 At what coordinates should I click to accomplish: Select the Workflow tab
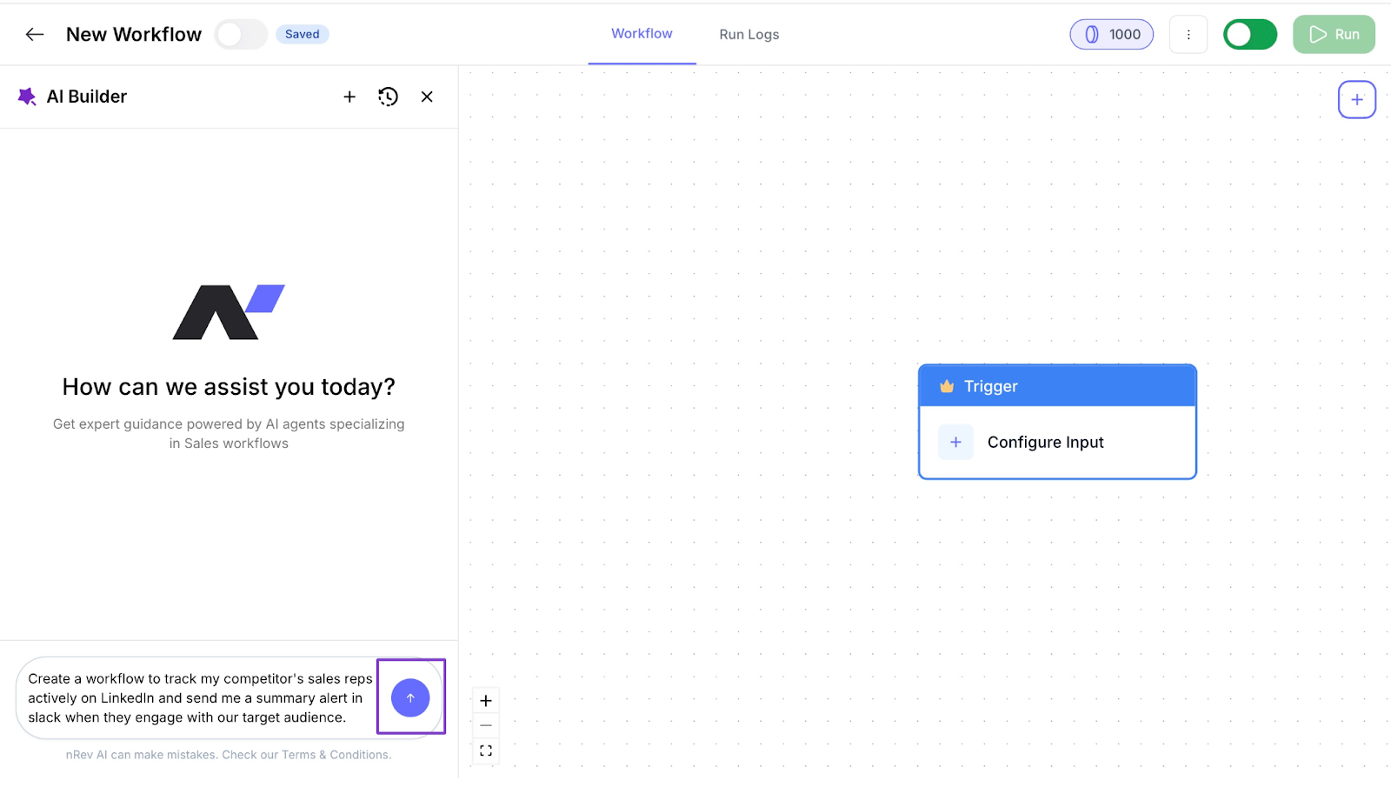[642, 34]
